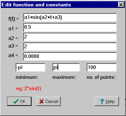Click the green checkmark icon on OK
Screen dimensions: 126x116
[16, 101]
